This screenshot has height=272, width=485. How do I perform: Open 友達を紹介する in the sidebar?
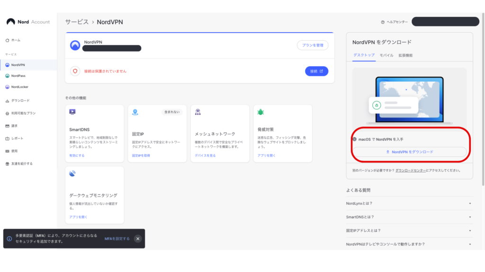22,164
